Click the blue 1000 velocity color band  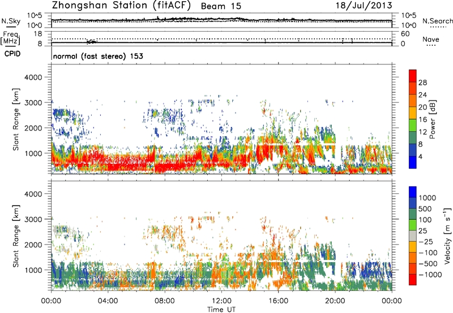pyautogui.click(x=413, y=192)
